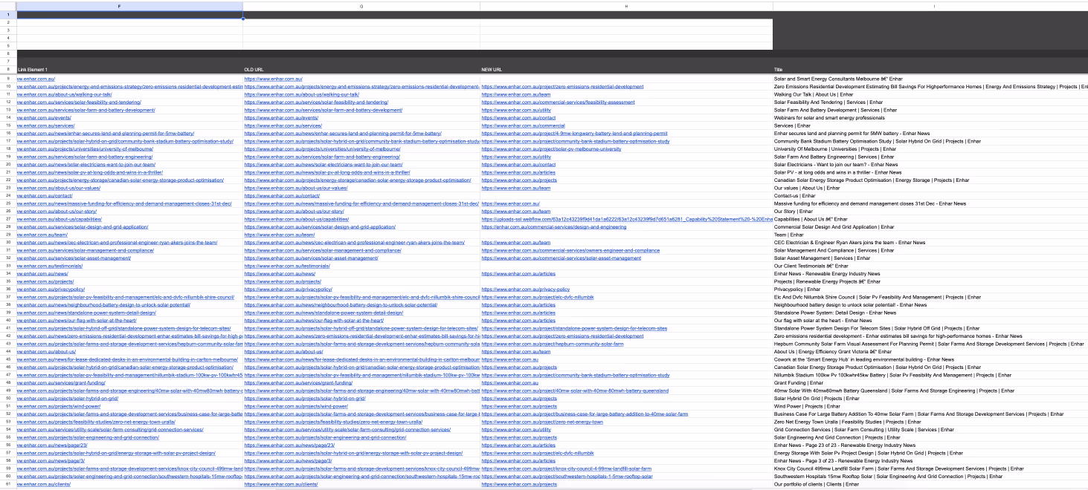Open OLD URL services/solar-feasibility-and-tendering link

click(316, 102)
